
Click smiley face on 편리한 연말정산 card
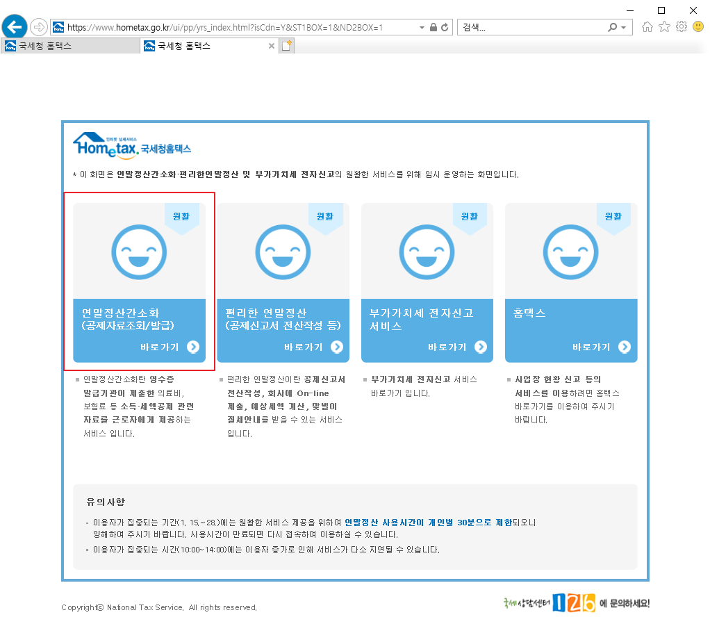pos(283,252)
